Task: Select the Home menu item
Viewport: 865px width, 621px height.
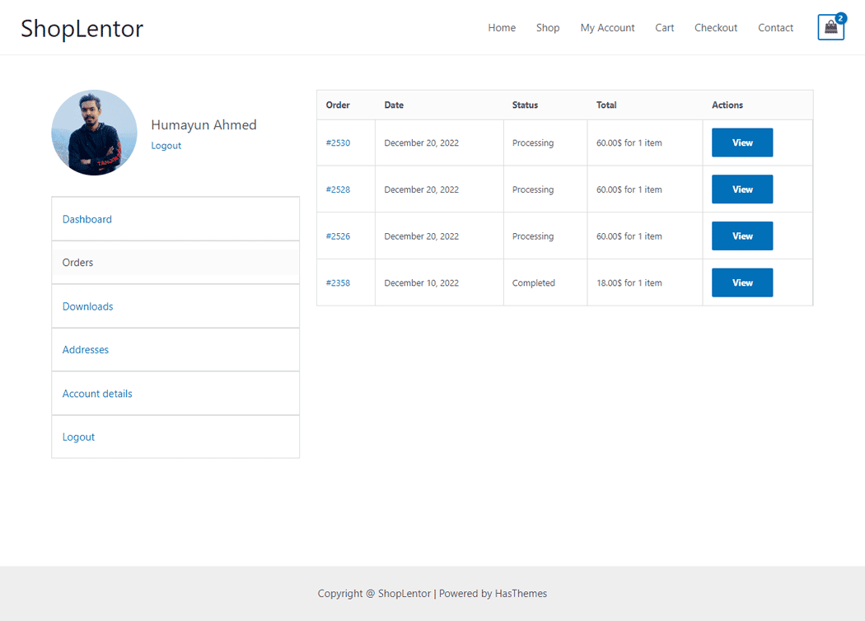Action: 502,27
